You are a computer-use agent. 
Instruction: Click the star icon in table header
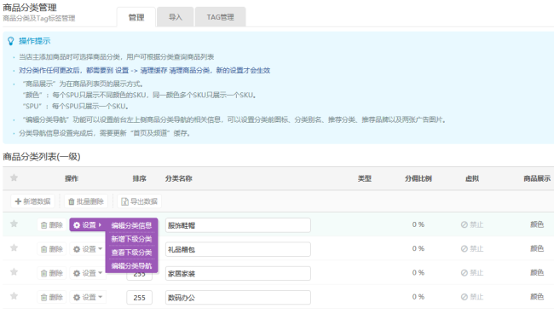[14, 177]
